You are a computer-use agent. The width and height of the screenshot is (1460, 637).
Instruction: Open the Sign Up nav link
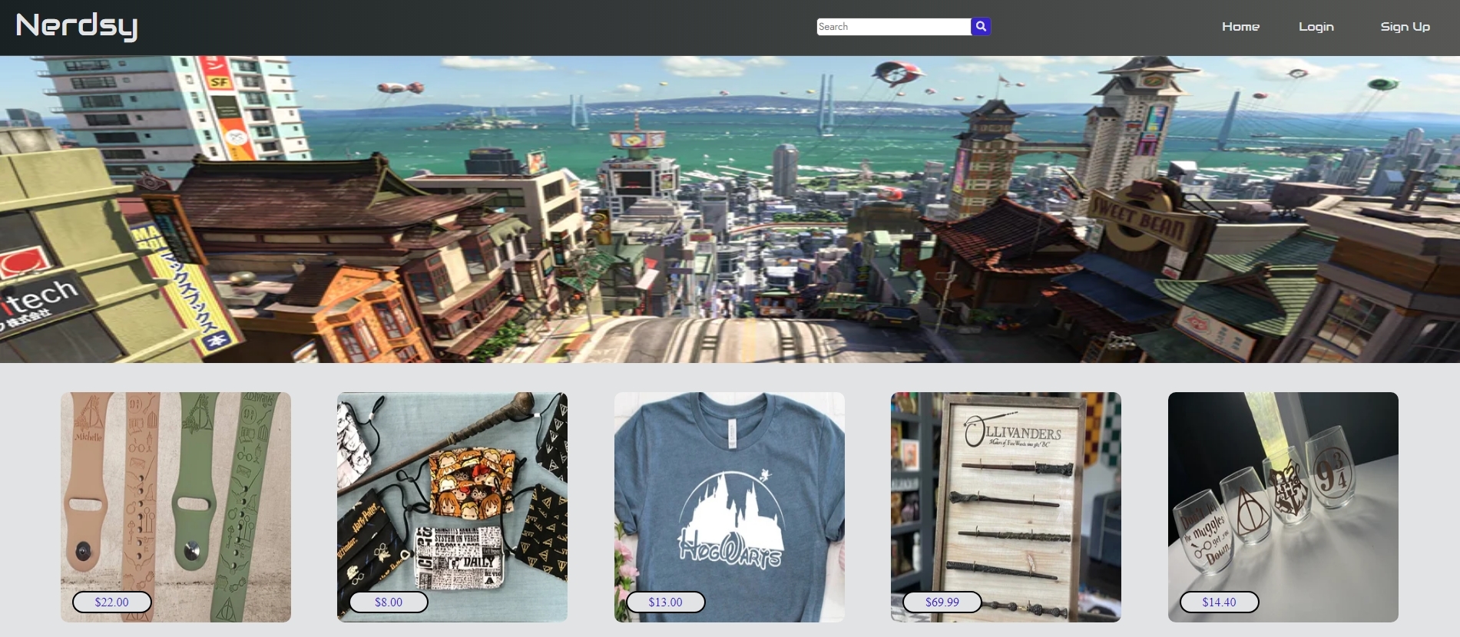point(1405,27)
